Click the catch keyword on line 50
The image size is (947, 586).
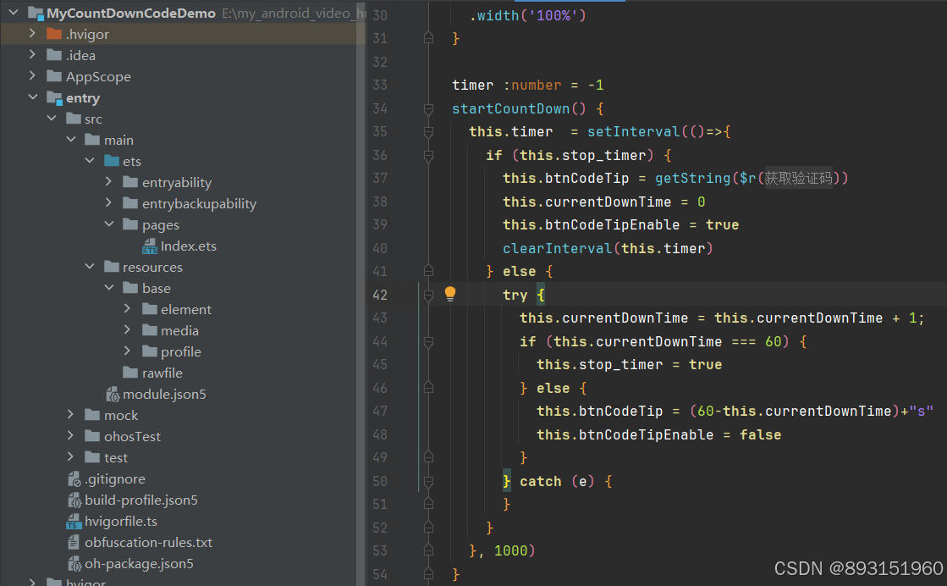(541, 481)
